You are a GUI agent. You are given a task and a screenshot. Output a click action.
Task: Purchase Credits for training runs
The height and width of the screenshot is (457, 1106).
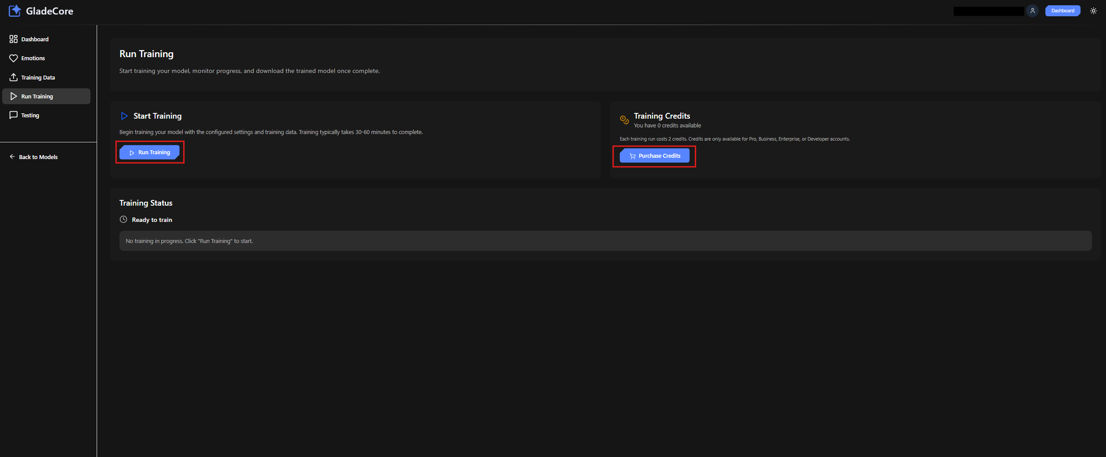(x=654, y=156)
